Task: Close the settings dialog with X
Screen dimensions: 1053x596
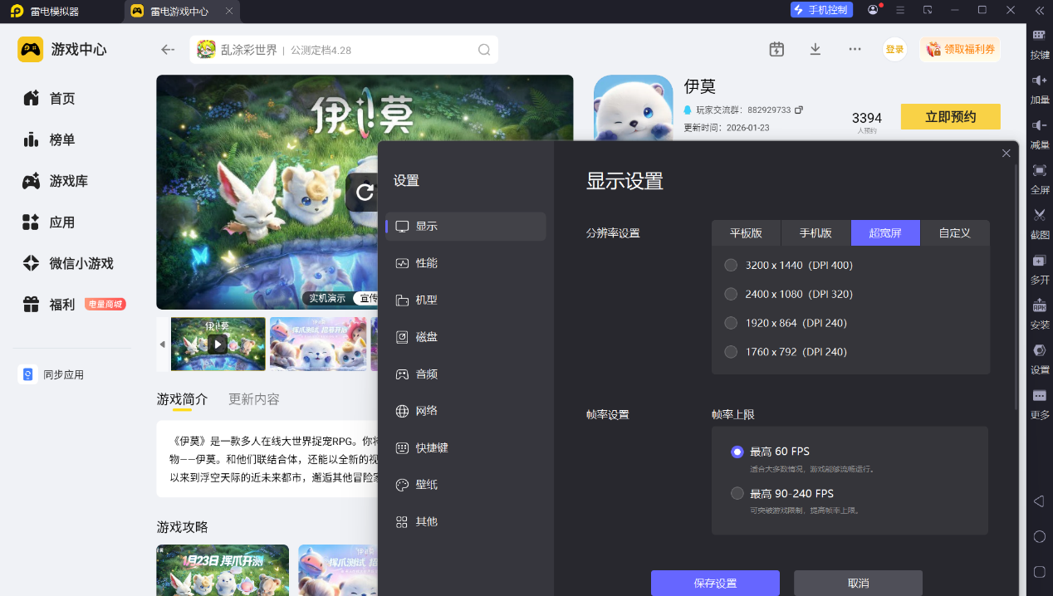Action: tap(1006, 154)
